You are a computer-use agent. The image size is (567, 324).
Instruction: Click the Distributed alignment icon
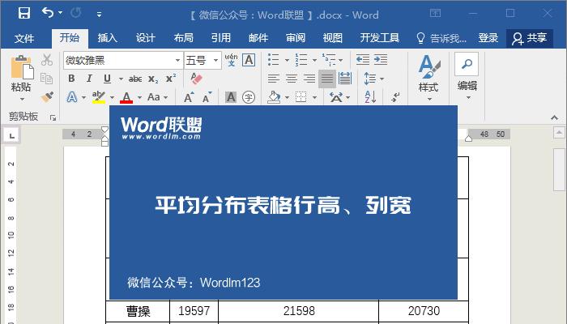[x=345, y=79]
